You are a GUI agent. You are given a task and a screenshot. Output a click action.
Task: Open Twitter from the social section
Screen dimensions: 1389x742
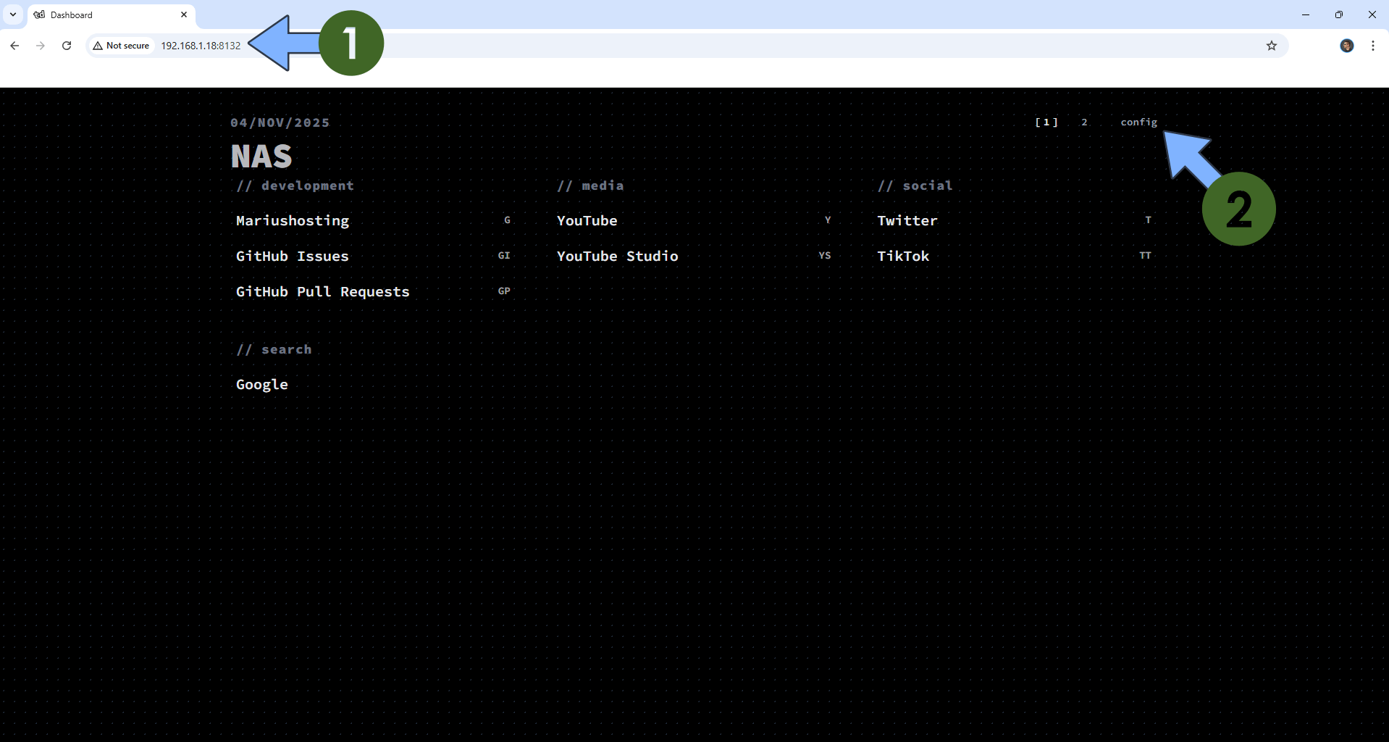coord(907,220)
